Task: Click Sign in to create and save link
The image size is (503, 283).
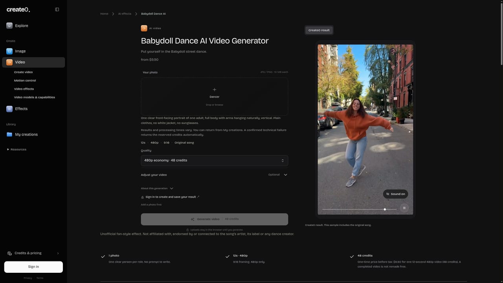Action: [x=172, y=197]
